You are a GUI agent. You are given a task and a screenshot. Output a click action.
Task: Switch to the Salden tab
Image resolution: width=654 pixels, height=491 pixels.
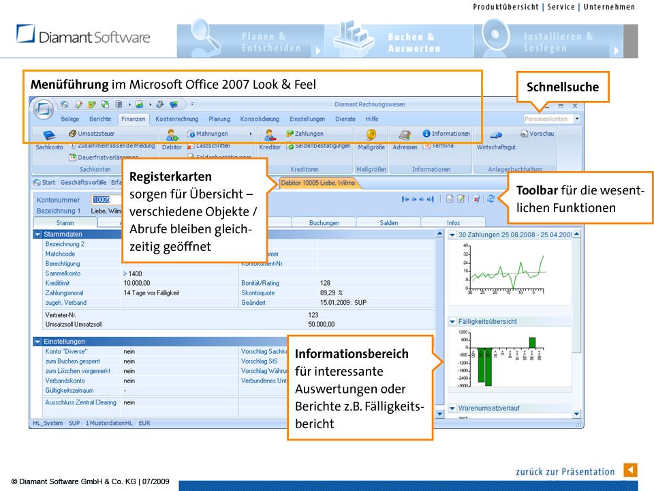(x=389, y=223)
